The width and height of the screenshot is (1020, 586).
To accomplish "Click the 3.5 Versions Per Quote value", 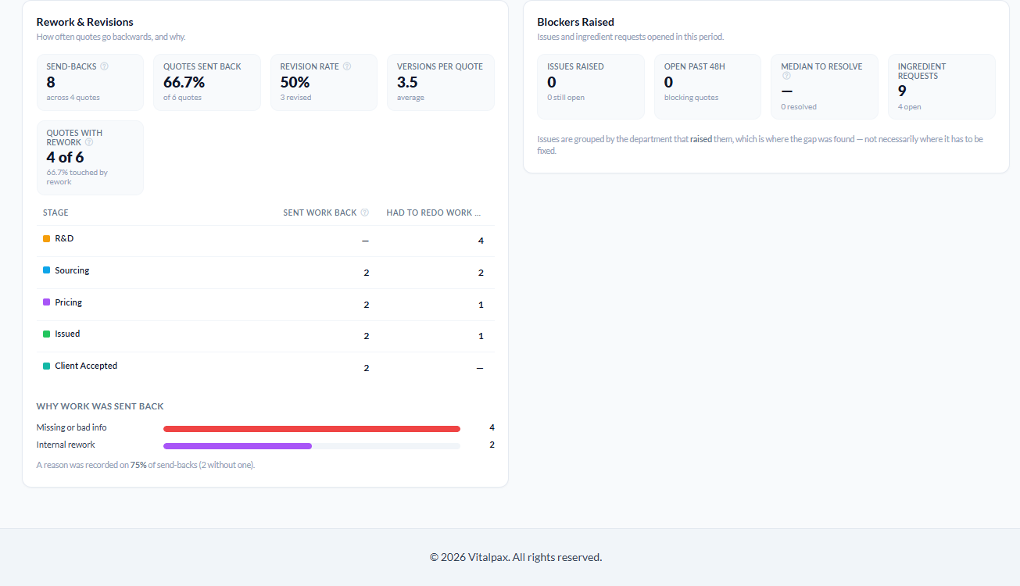I will (407, 82).
